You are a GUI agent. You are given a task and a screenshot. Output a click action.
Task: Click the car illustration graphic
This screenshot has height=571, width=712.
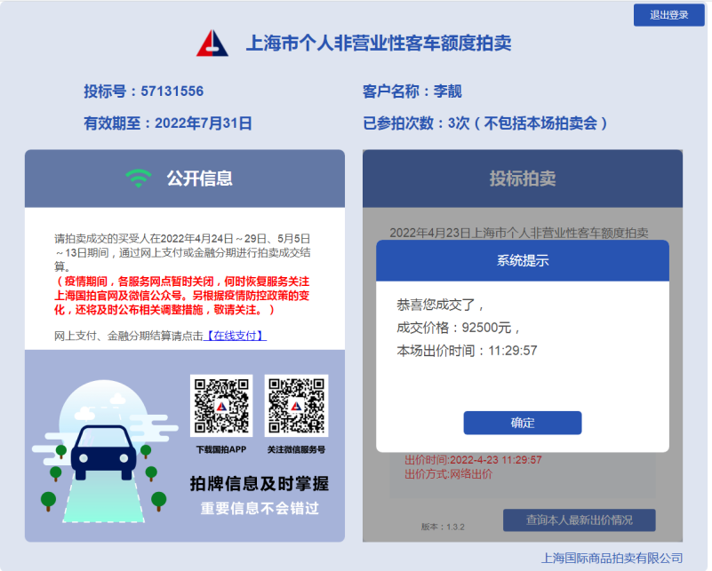tap(104, 453)
